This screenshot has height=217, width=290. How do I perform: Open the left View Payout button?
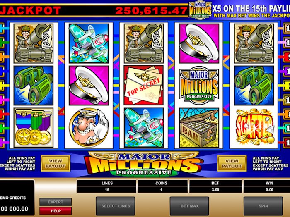pyautogui.click(x=56, y=164)
